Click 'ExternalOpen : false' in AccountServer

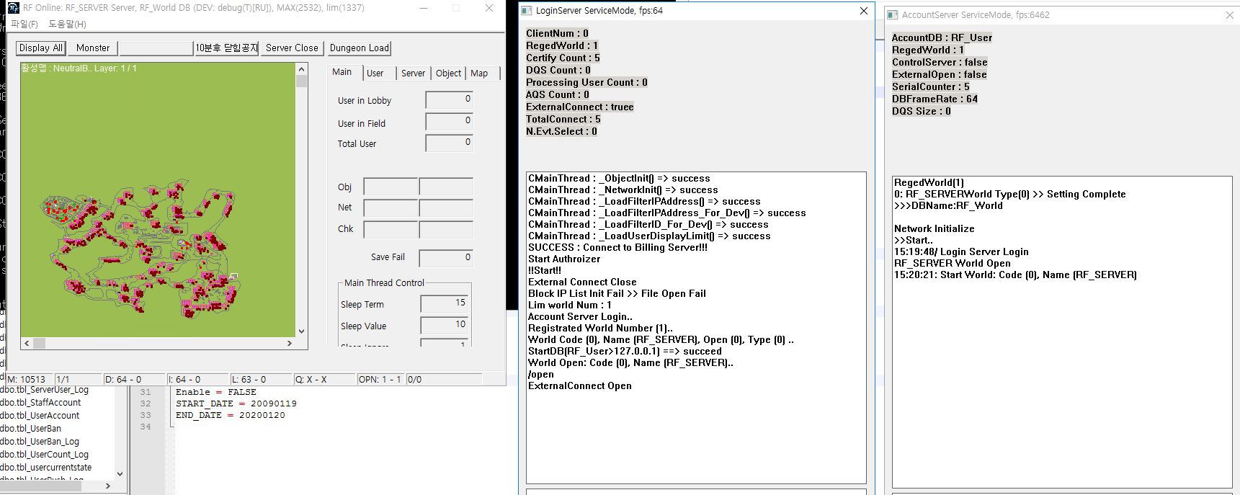[940, 74]
